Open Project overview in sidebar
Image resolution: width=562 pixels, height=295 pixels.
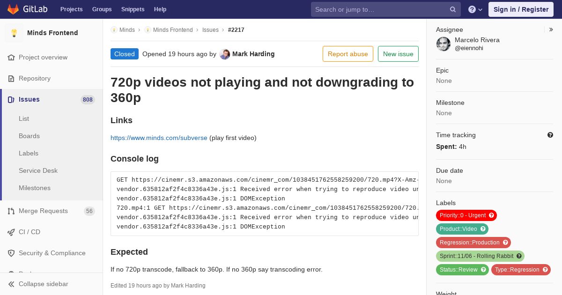(x=43, y=57)
